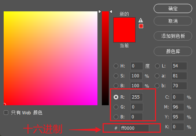Select the G green radio button
The image size is (196, 136).
[x=116, y=107]
